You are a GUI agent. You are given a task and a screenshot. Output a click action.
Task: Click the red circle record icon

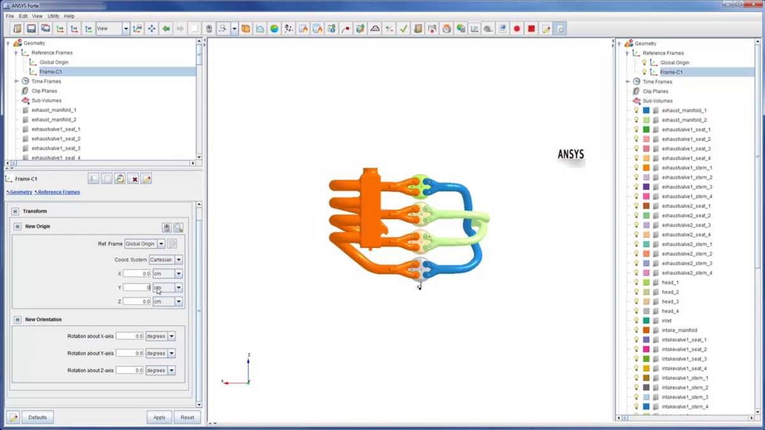pos(517,29)
